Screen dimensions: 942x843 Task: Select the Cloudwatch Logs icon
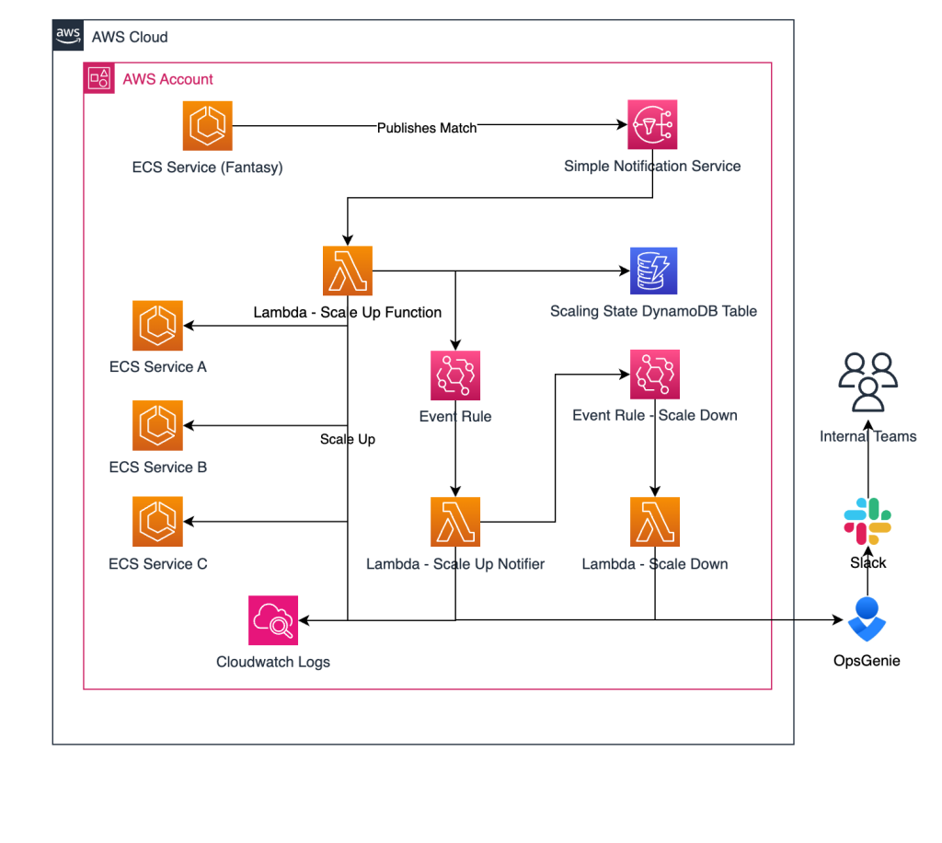click(x=273, y=619)
